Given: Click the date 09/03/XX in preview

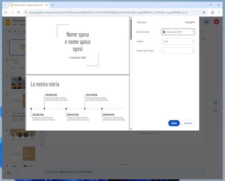Looking at the screenshot, I should click(108, 115).
